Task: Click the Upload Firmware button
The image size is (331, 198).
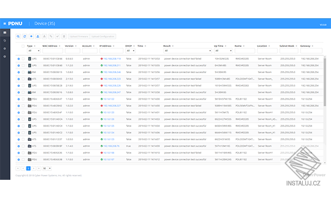Action: 79,36
